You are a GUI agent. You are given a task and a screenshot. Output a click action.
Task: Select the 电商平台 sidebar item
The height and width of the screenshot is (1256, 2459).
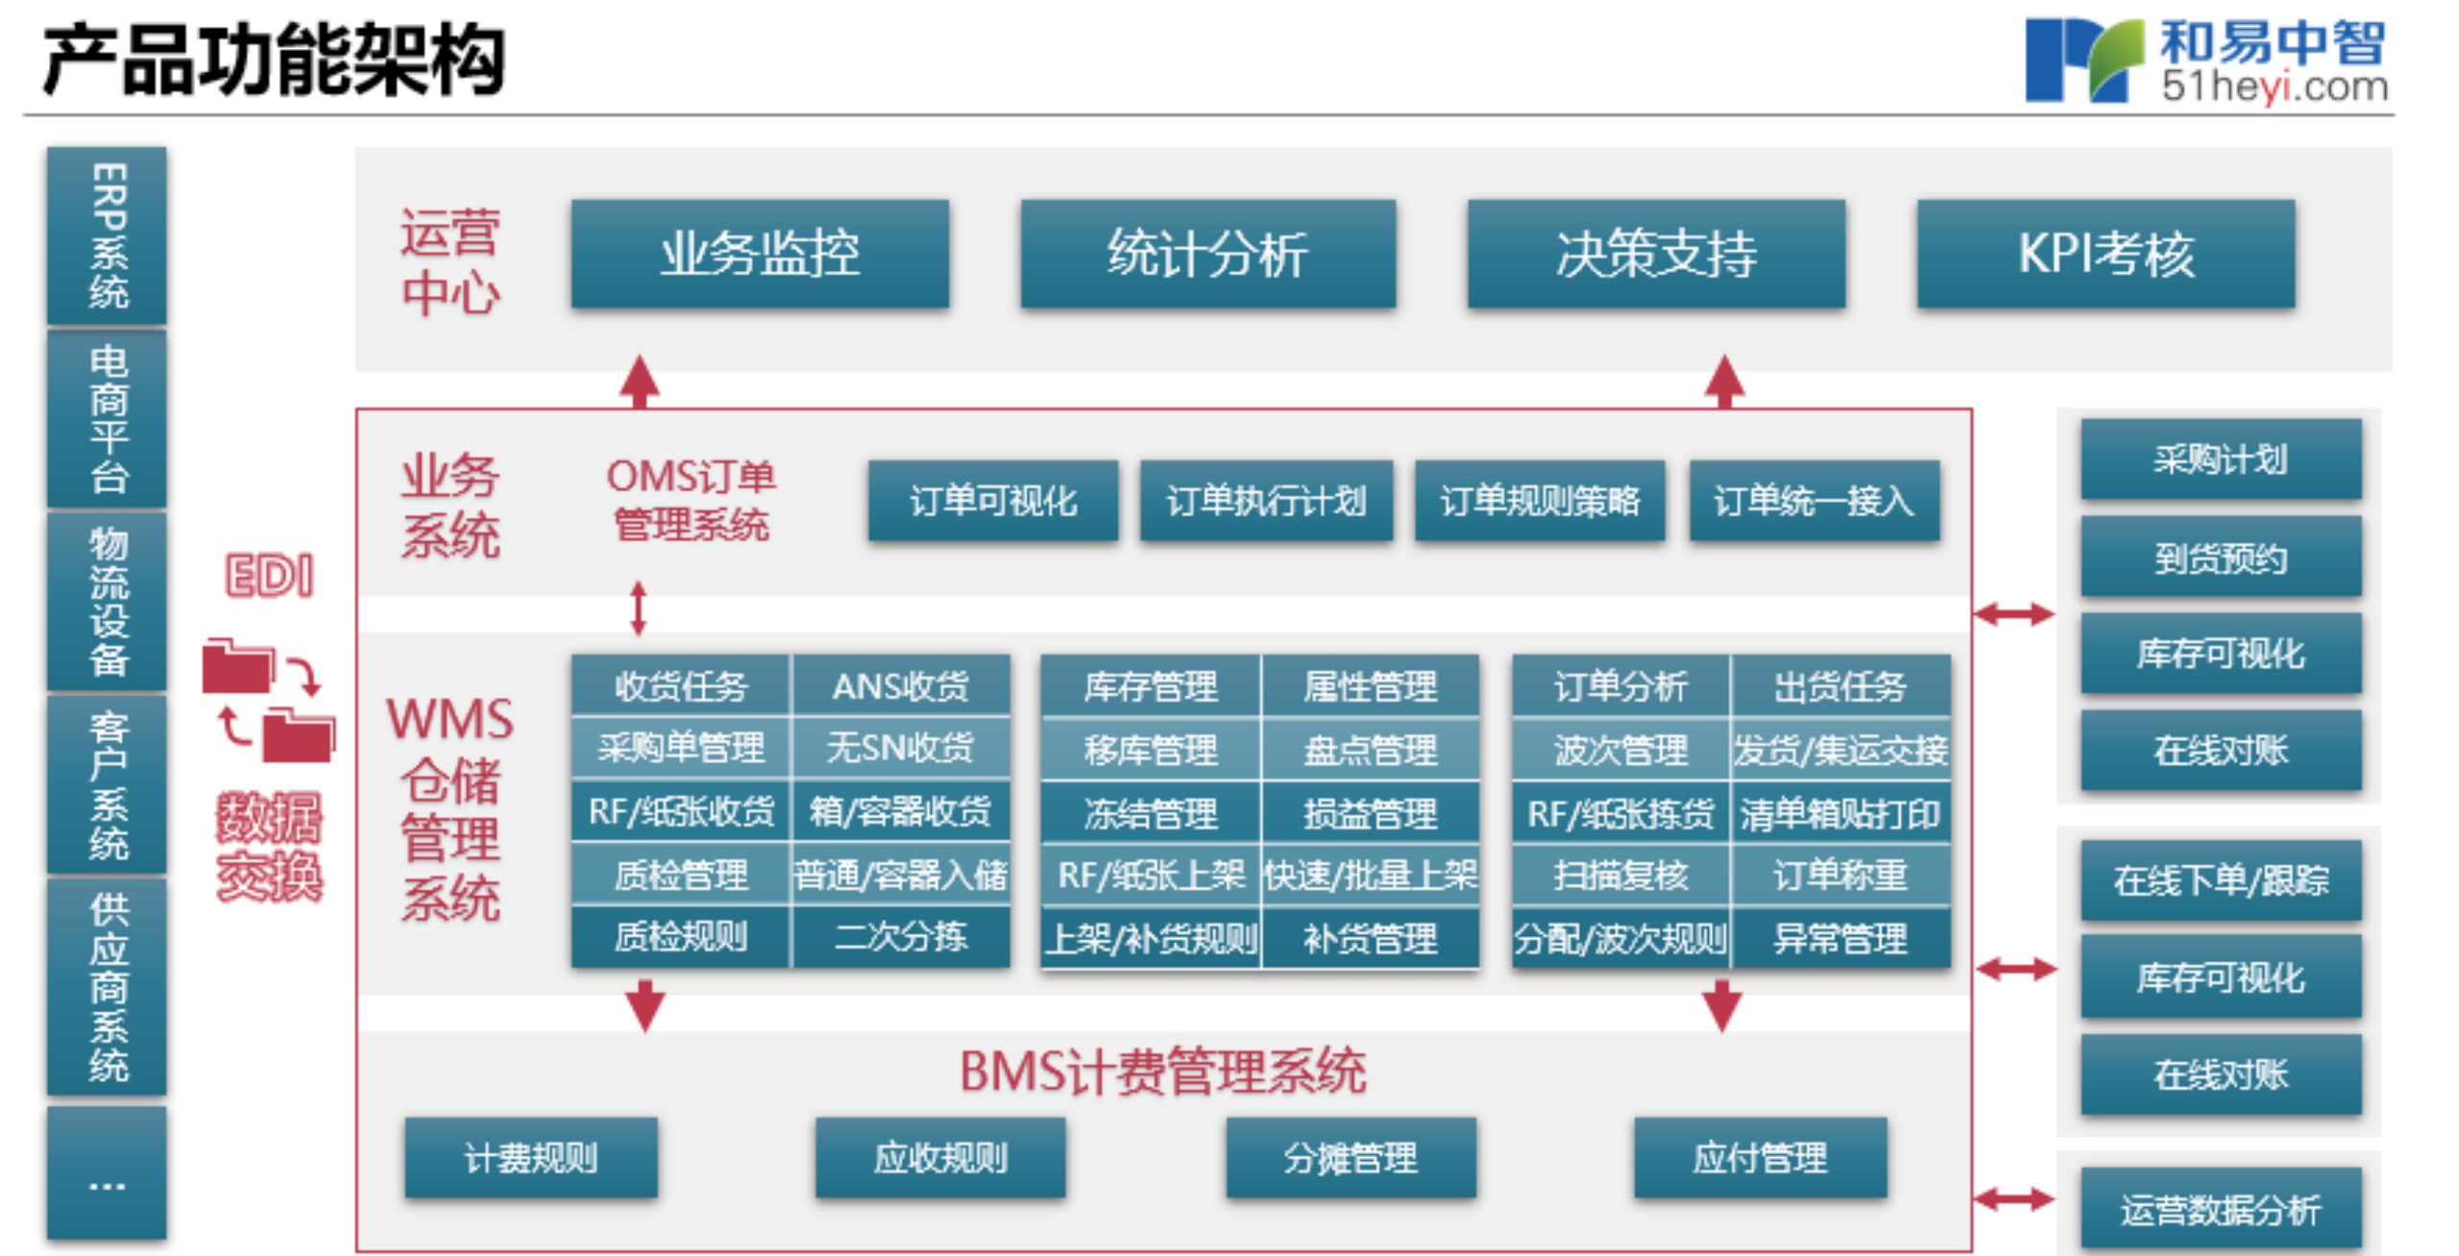coord(108,419)
